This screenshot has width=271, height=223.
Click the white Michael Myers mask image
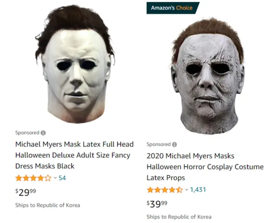(75, 64)
